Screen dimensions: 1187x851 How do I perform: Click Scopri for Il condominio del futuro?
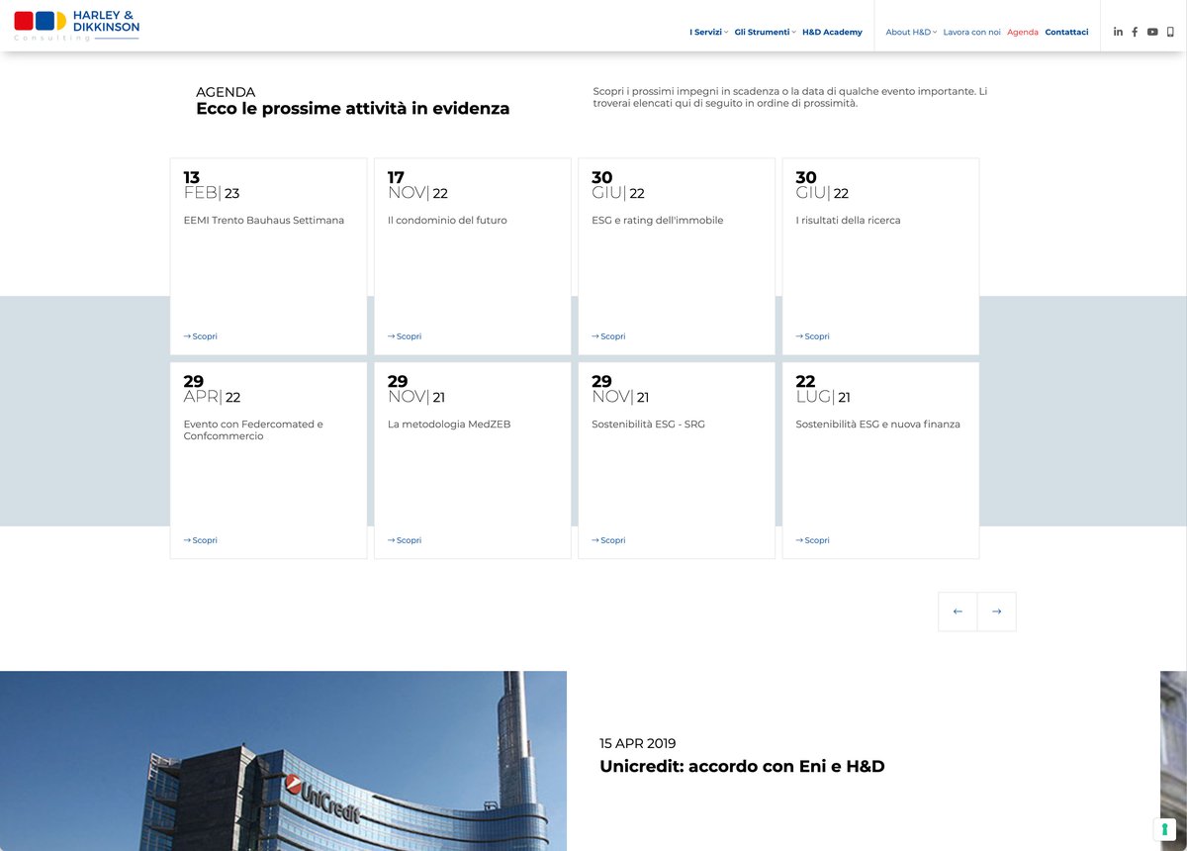(405, 336)
